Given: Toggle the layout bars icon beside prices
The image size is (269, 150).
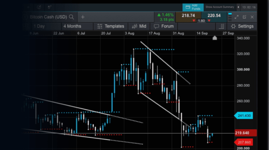Looking at the screenshot, I should pos(230,17).
